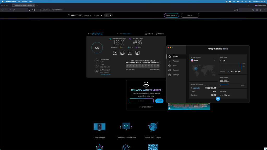The width and height of the screenshot is (267, 150).
Task: Click the Connections mode icon
Action: [96, 60]
